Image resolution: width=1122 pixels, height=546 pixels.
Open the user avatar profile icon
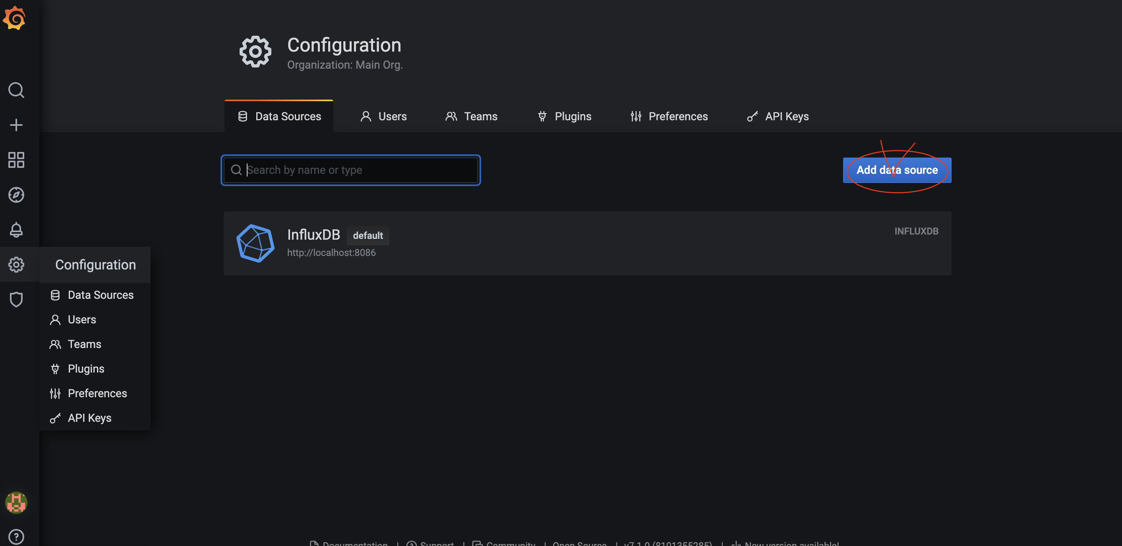point(16,502)
